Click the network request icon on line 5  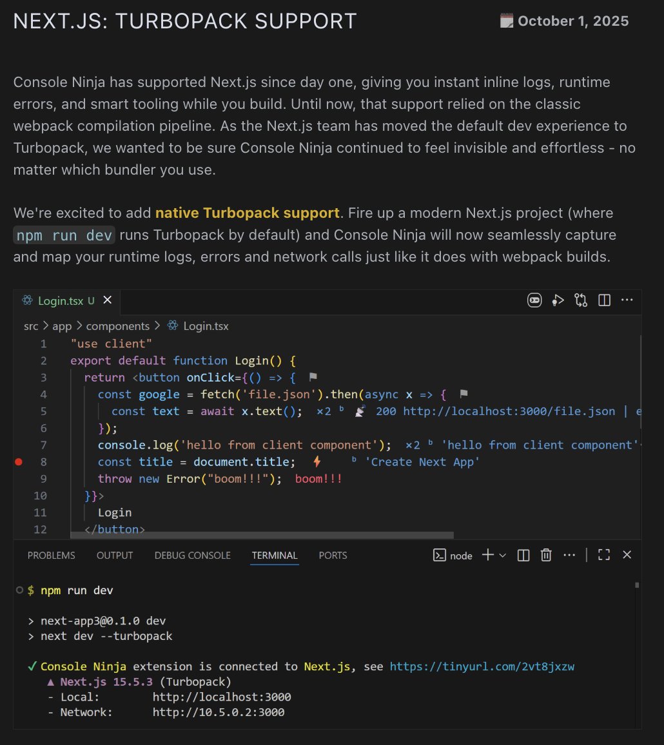[x=360, y=411]
